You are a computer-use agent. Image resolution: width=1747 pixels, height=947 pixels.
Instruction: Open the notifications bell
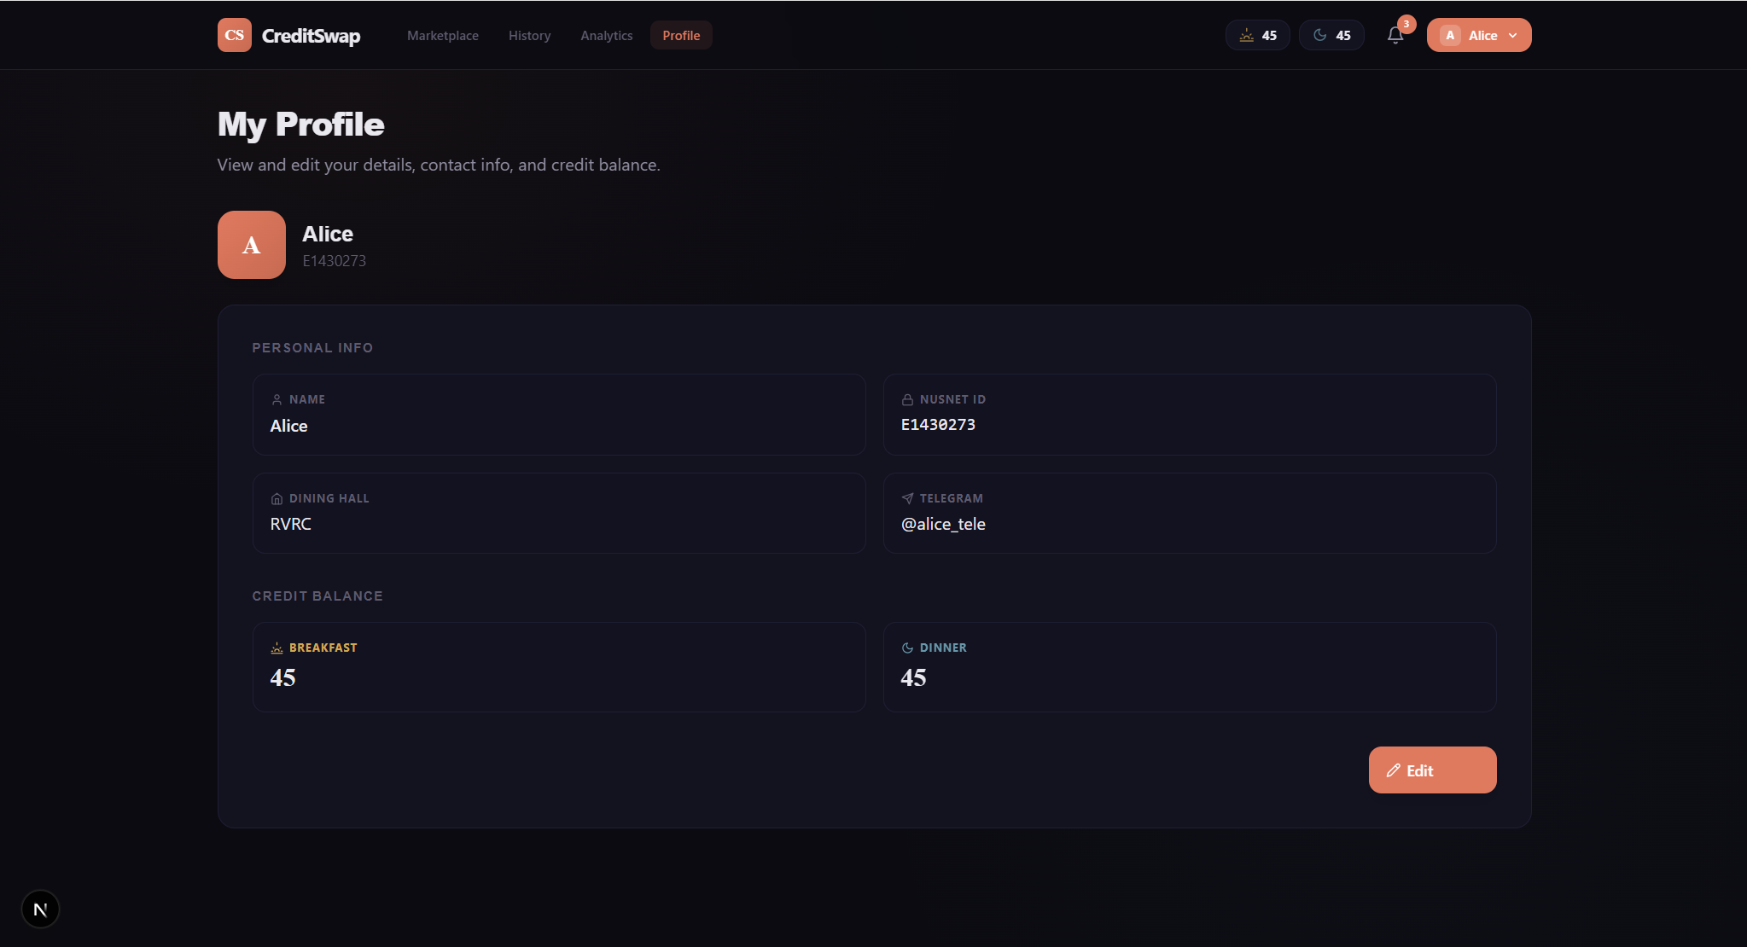(1395, 35)
